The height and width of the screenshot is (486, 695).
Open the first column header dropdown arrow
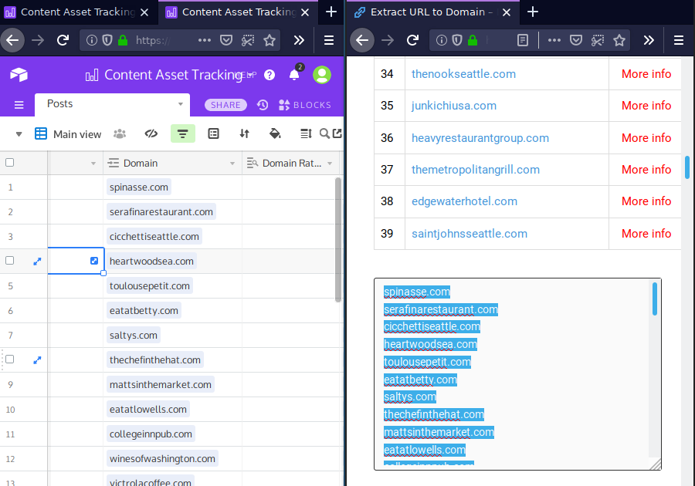(x=93, y=164)
